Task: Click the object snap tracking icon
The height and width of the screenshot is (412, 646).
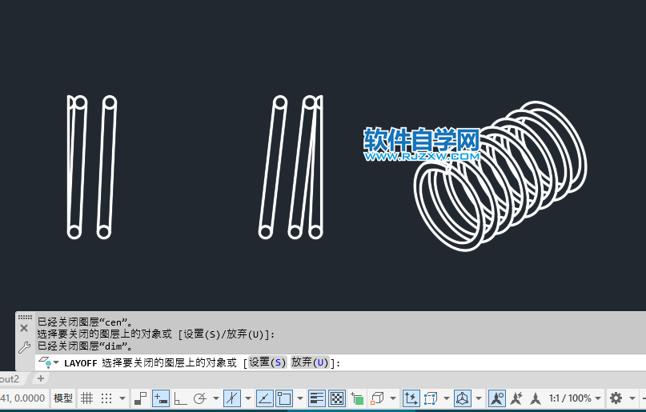Action: (264, 398)
